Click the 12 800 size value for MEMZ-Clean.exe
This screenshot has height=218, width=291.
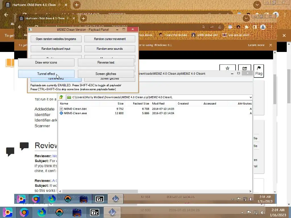pyautogui.click(x=119, y=113)
